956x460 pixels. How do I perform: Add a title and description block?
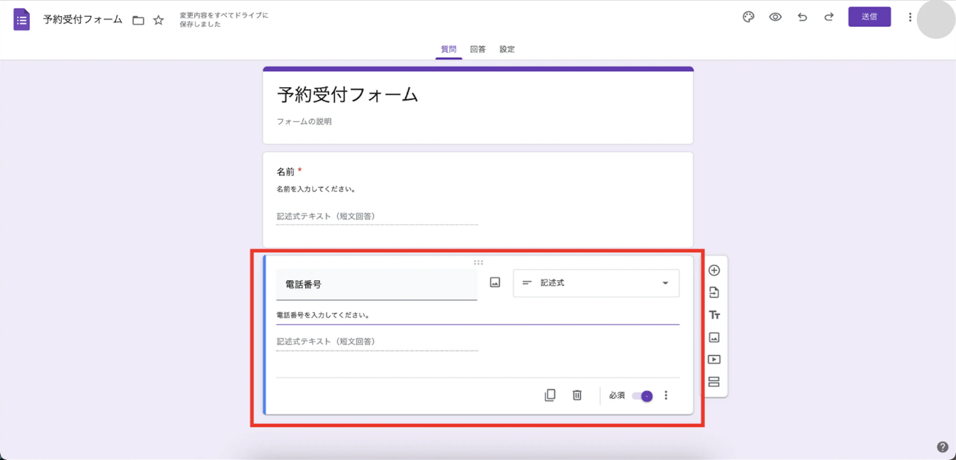coord(714,315)
